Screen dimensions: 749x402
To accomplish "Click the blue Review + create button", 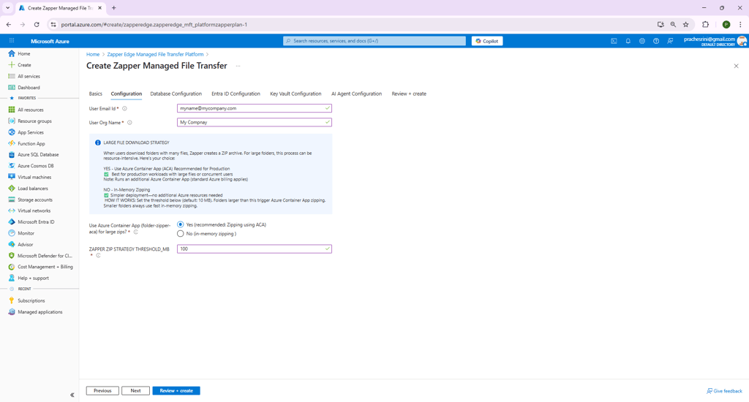I will (x=176, y=390).
